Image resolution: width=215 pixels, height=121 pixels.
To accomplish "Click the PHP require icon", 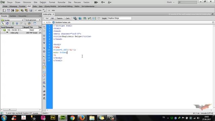I will (26, 10).
